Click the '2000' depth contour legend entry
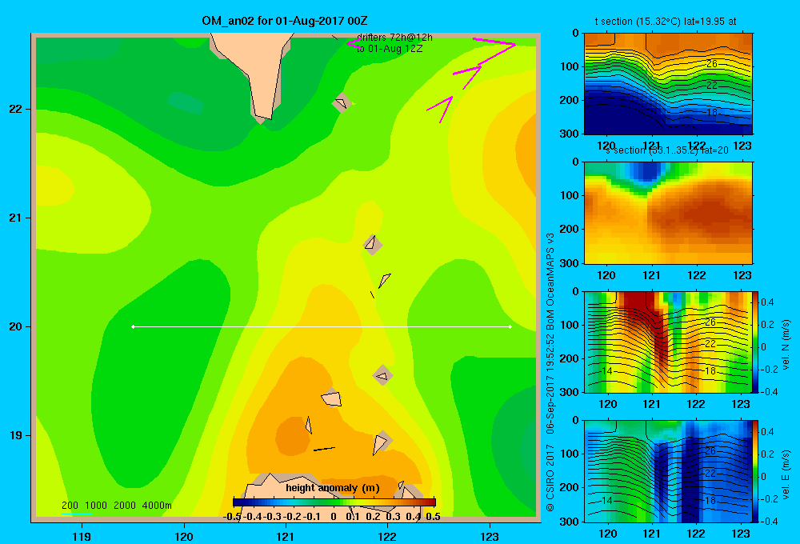Image resolution: width=800 pixels, height=544 pixels. 125,506
